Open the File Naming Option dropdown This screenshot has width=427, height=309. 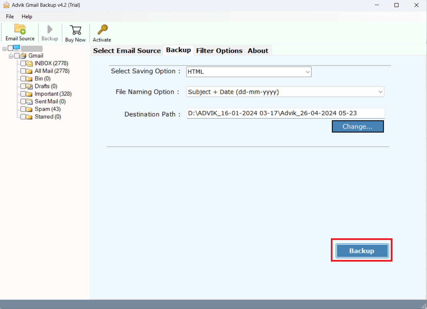[x=285, y=92]
